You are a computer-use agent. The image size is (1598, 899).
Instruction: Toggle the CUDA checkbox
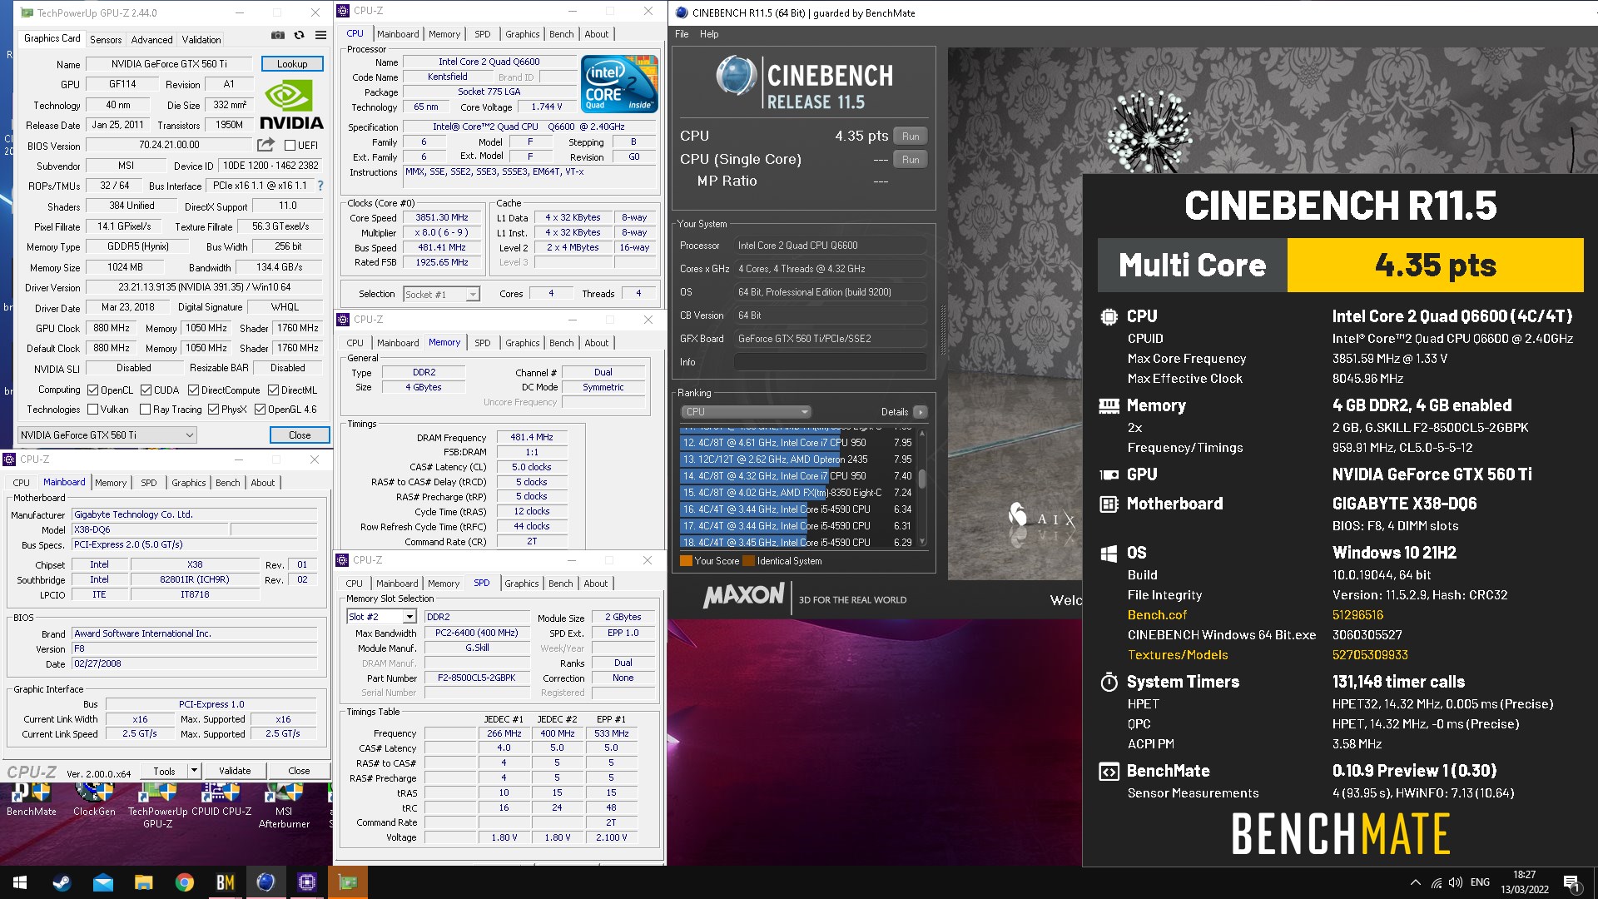click(146, 390)
